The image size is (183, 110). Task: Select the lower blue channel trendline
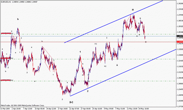tap(123, 73)
